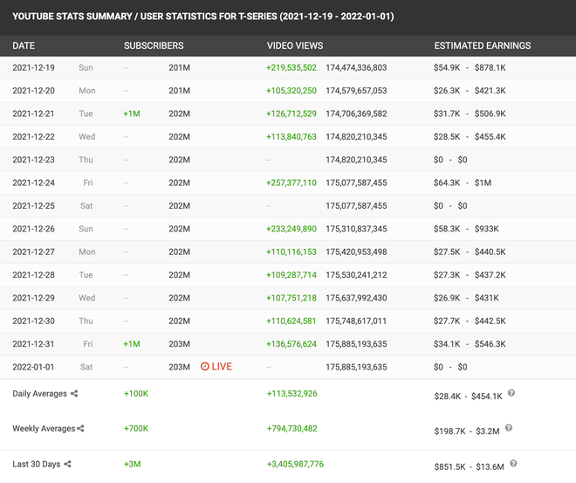
Task: Open help icon beside $28.4K - $454.1K
Action: [511, 393]
